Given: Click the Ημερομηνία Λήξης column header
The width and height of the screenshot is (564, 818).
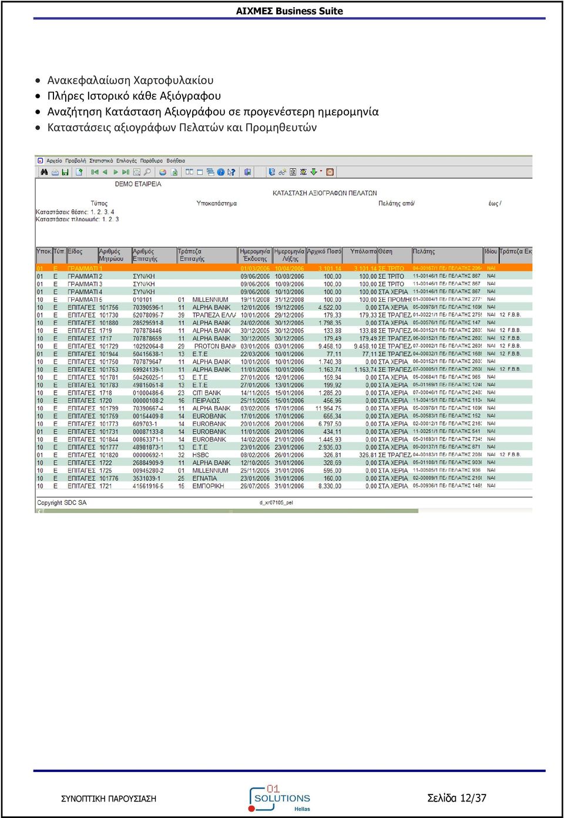Looking at the screenshot, I should (x=290, y=255).
